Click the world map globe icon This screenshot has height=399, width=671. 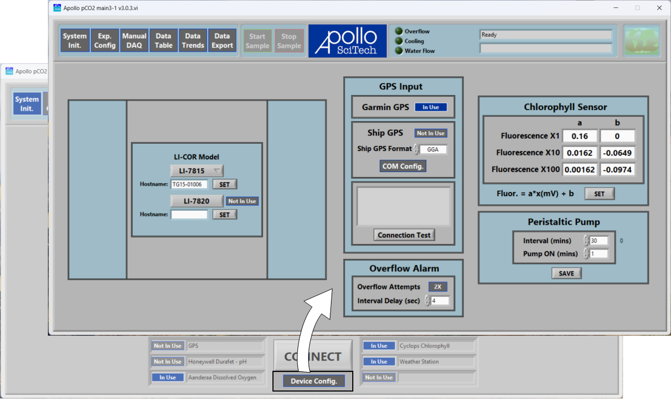click(641, 41)
